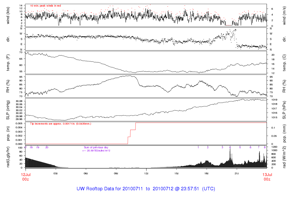Click the tip increments note in precipitation panel
This screenshot has width=292, height=200.
click(x=61, y=124)
